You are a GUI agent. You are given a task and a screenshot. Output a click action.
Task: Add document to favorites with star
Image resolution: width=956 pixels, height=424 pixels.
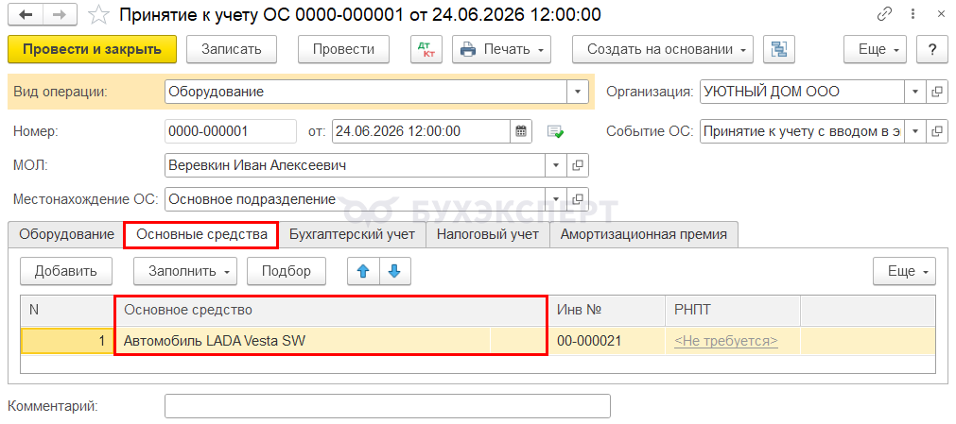(x=97, y=14)
